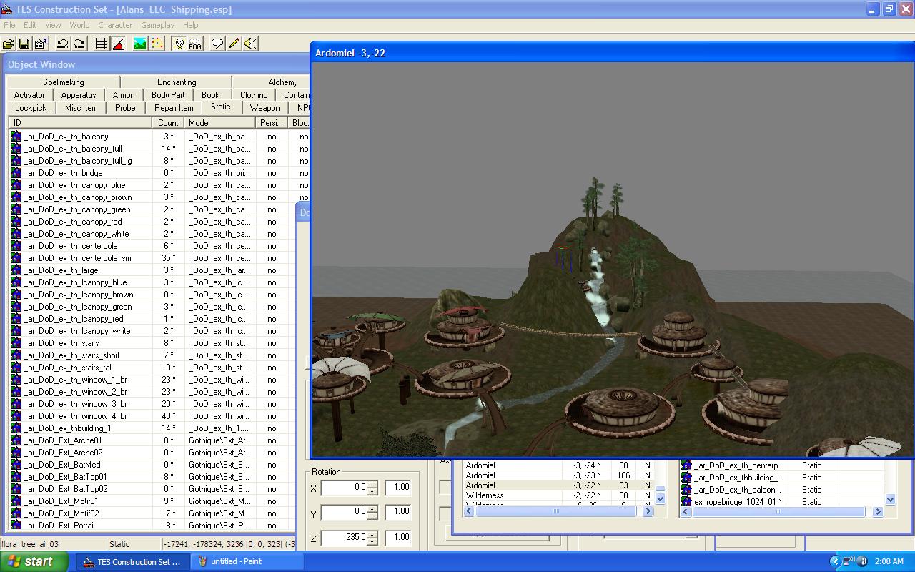This screenshot has width=915, height=572.
Task: Sort objects by the Count column header
Action: (169, 123)
